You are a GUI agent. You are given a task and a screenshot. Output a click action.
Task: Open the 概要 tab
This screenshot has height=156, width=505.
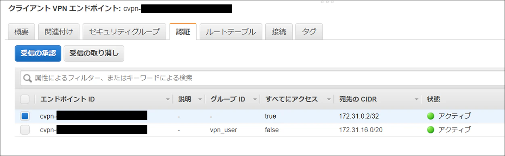click(x=21, y=32)
